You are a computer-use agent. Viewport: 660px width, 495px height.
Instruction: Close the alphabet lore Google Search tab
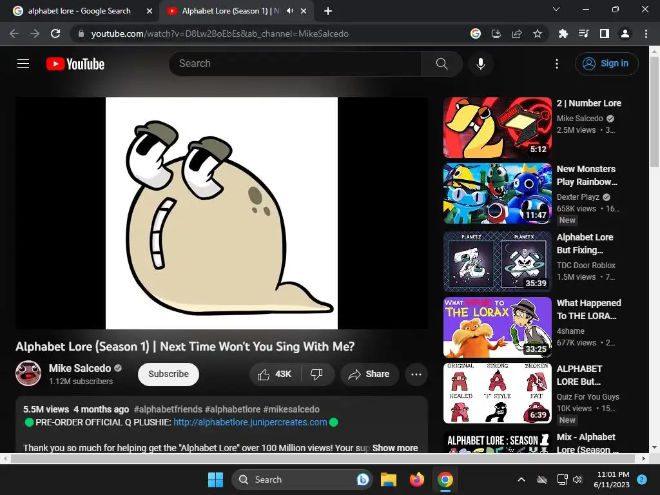pyautogui.click(x=150, y=11)
